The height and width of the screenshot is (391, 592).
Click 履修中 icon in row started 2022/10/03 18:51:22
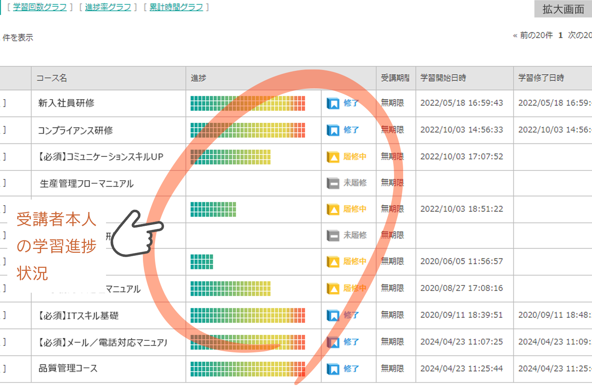click(333, 209)
